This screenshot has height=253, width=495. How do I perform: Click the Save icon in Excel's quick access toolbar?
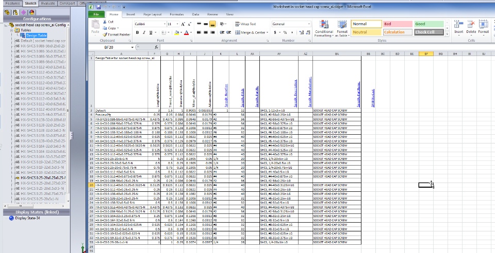(x=99, y=7)
